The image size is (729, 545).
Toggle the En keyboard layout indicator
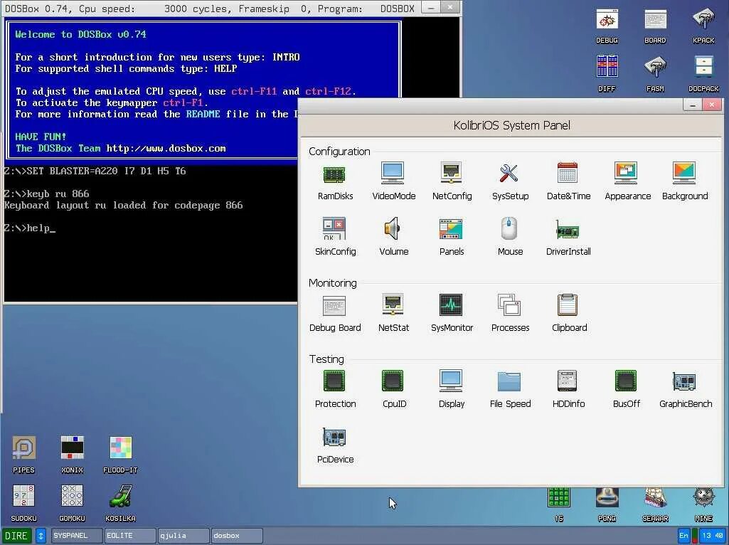(x=683, y=536)
